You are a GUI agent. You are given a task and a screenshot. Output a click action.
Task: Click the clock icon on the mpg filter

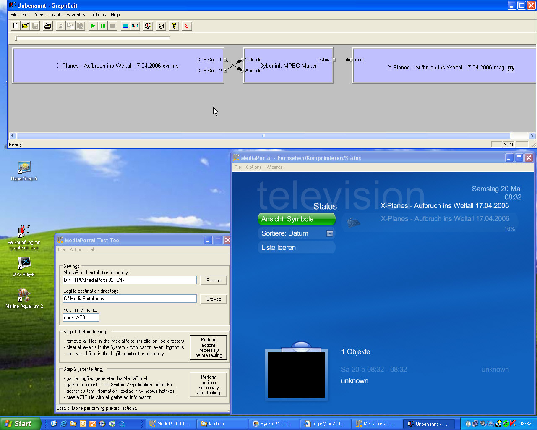click(x=511, y=68)
